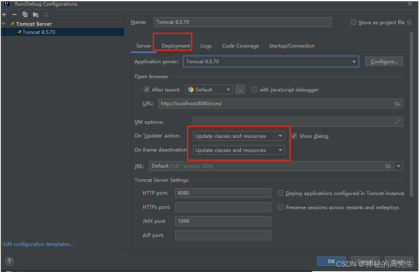Open On frame deactivation dropdown
The image size is (420, 272).
point(239,150)
